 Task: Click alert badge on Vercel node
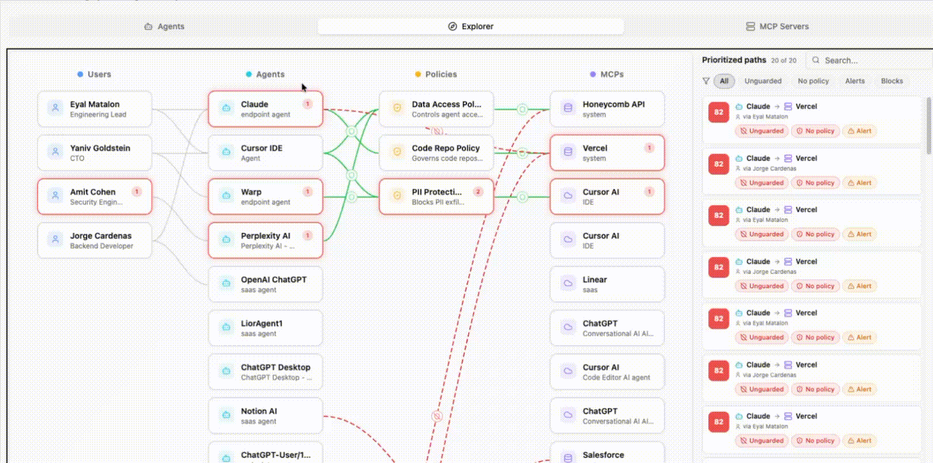[x=649, y=148]
